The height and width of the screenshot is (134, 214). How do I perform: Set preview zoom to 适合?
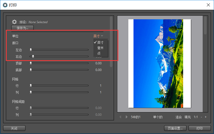coord(179,117)
